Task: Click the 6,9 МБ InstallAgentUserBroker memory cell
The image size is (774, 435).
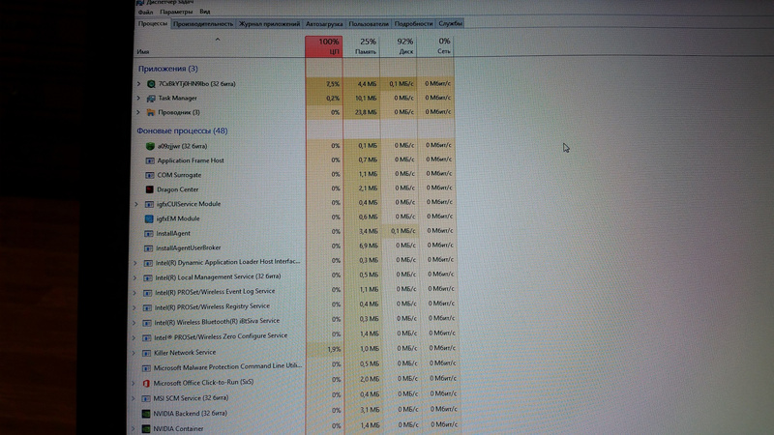Action: click(362, 246)
